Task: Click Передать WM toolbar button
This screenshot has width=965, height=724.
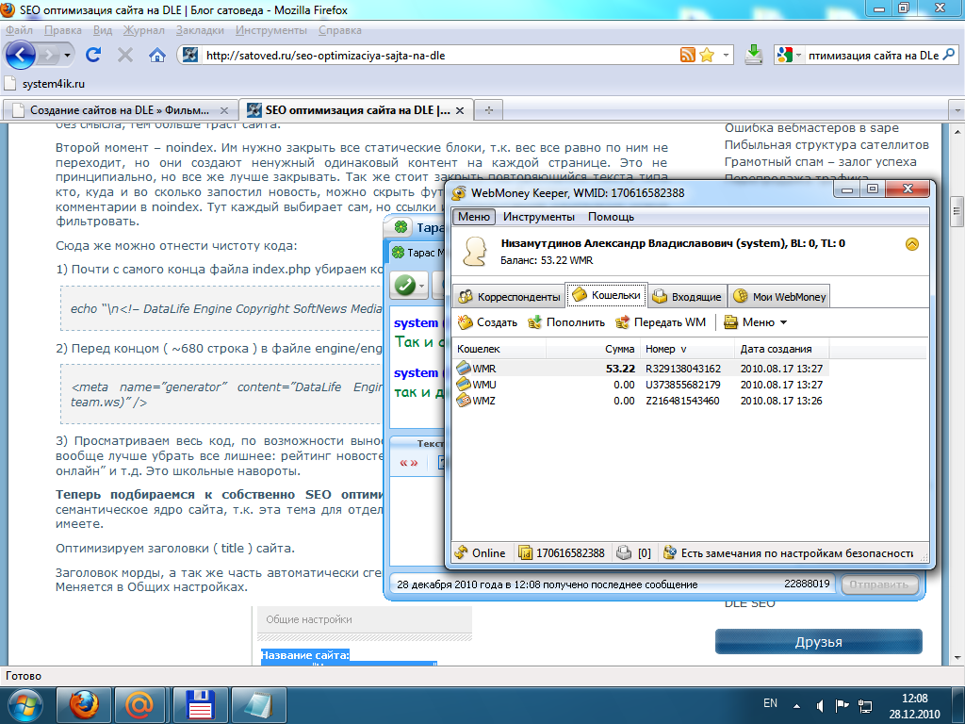Action: pos(661,322)
